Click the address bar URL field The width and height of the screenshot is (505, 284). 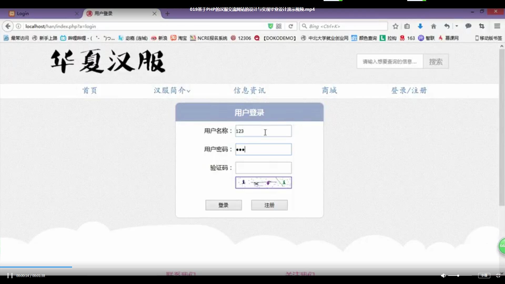click(145, 26)
